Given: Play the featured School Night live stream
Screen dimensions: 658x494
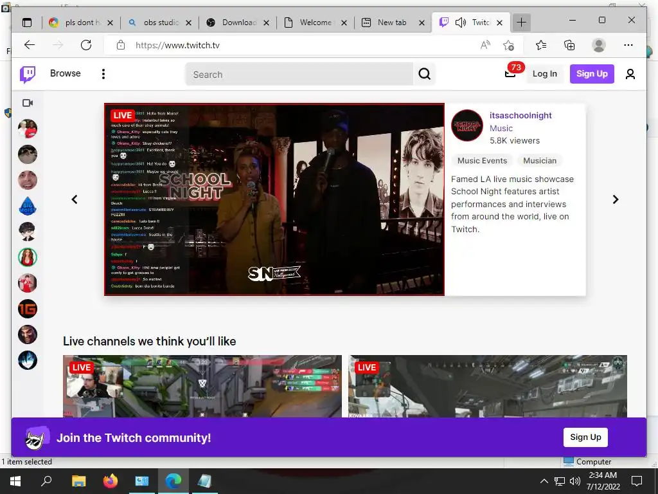Looking at the screenshot, I should pyautogui.click(x=274, y=199).
